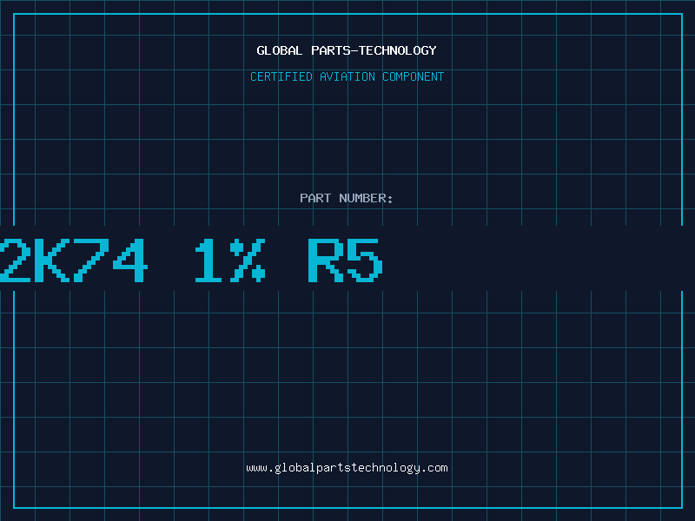The height and width of the screenshot is (521, 695).
Task: Click the large digit 5 in the part number
Action: click(x=365, y=260)
